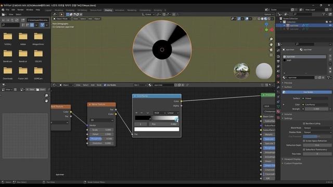
Task: Click the ColorRamp white color swatch
Action: tap(157, 129)
